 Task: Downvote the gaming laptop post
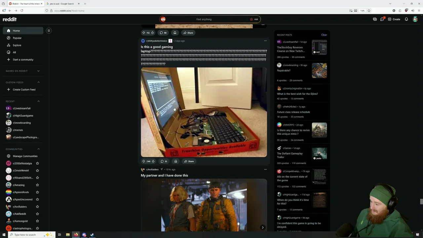(153, 161)
